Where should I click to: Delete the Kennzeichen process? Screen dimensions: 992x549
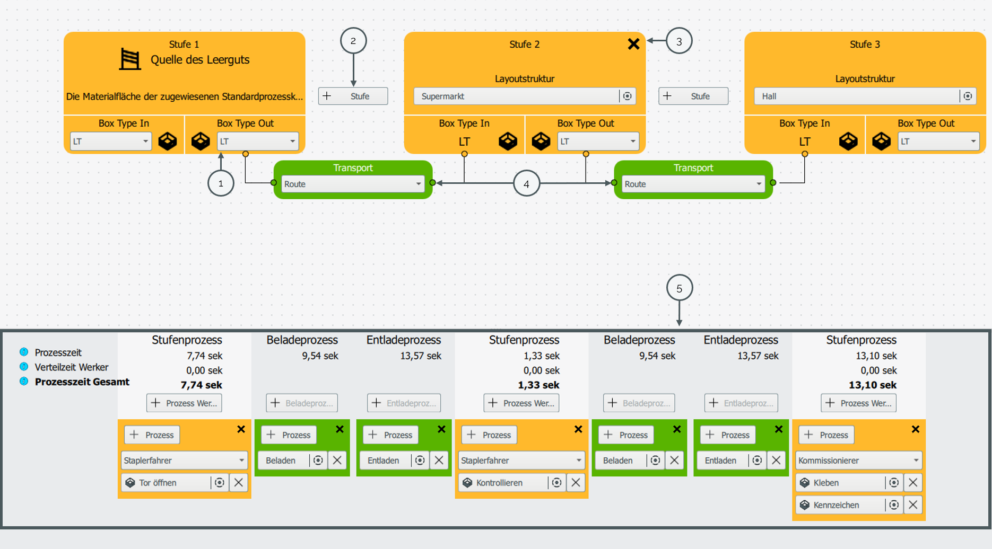(x=913, y=504)
